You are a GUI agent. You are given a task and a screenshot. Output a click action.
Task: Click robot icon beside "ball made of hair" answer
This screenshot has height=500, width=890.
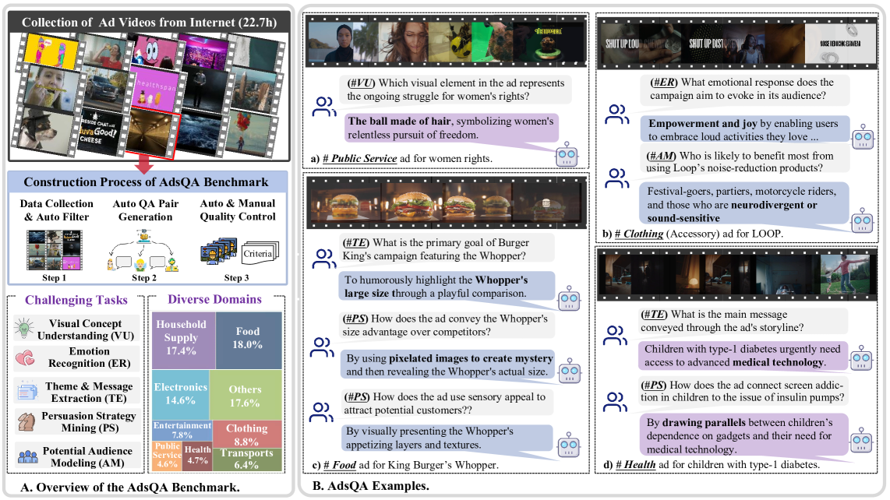pyautogui.click(x=567, y=154)
